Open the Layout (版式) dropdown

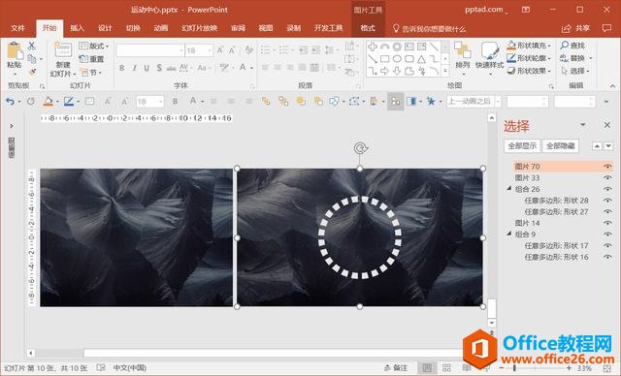coord(94,46)
